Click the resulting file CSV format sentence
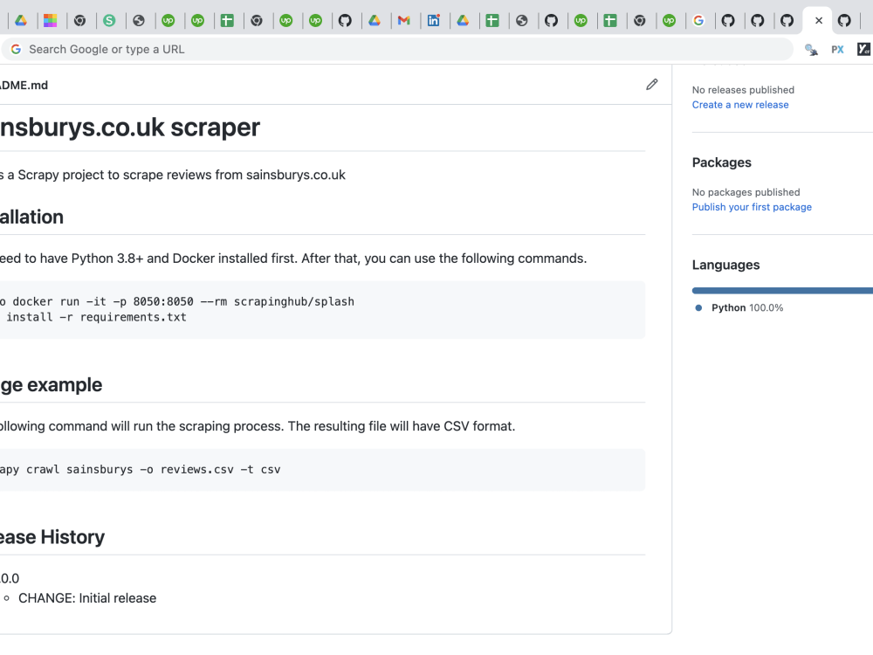Image resolution: width=873 pixels, height=655 pixels. 258,426
